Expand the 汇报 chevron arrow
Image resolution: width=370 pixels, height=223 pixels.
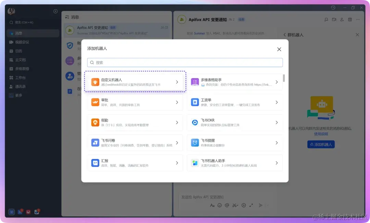coord(177,163)
